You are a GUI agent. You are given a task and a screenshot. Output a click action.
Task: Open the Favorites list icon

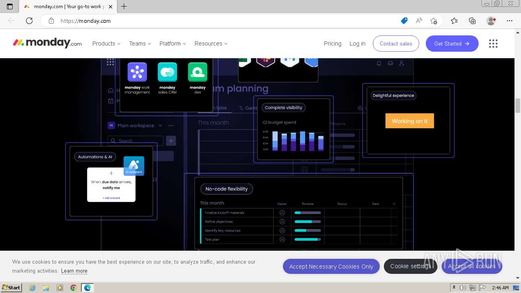(x=454, y=21)
